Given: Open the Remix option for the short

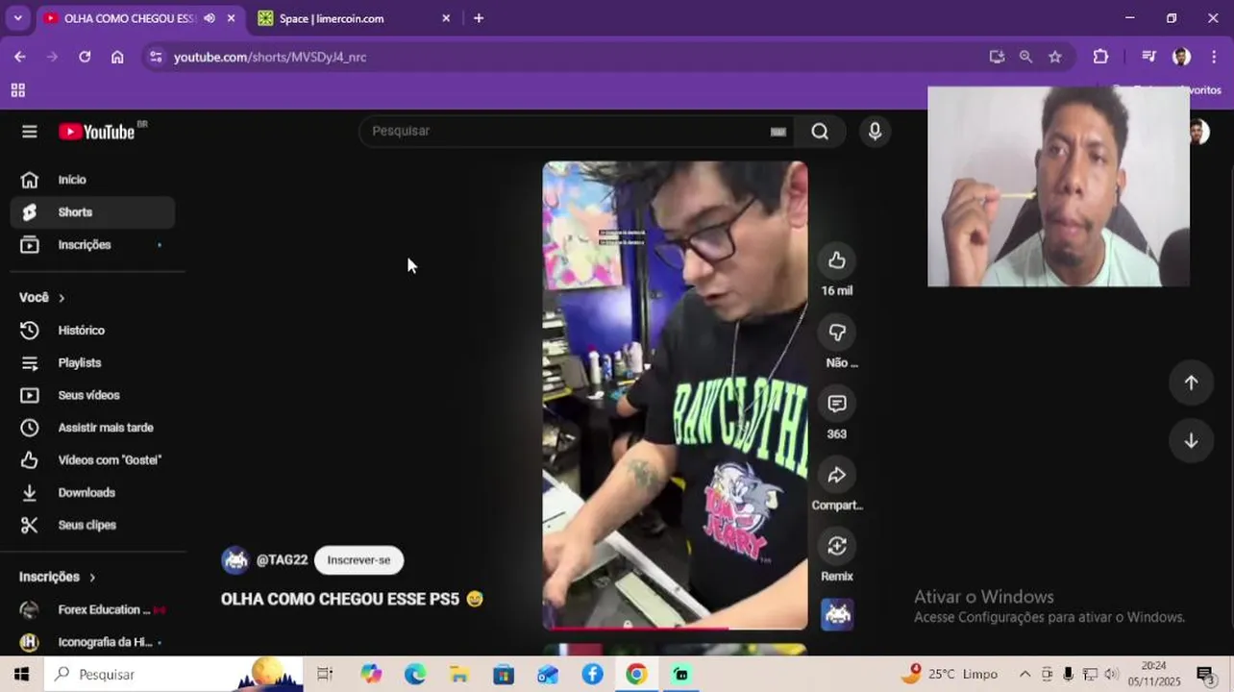Looking at the screenshot, I should [837, 546].
